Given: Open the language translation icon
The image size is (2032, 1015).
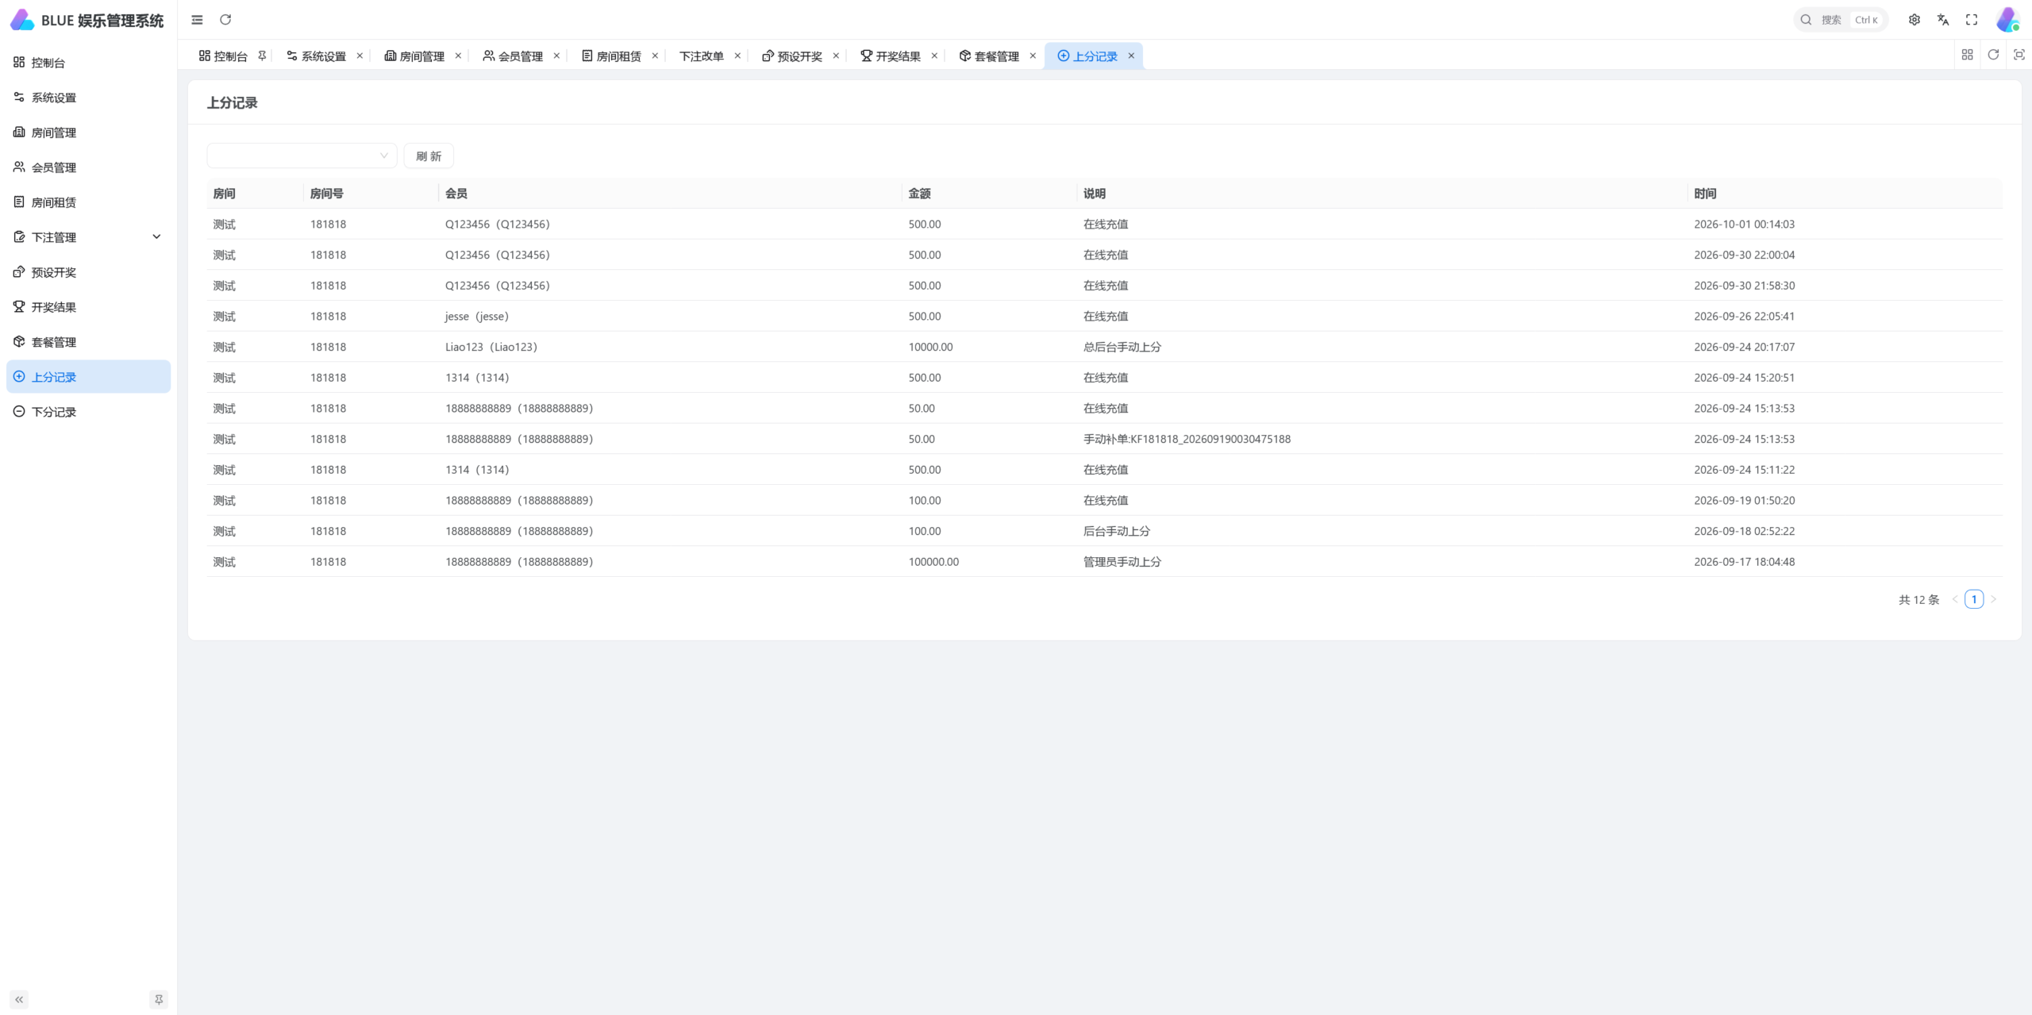Looking at the screenshot, I should [1943, 20].
